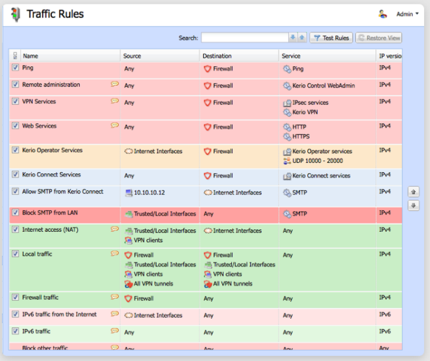Click UDP 10000 - 20000 port icon
Image resolution: width=430 pixels, height=361 pixels.
[287, 161]
